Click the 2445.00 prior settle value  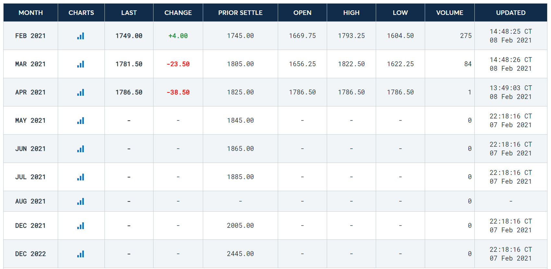(240, 254)
